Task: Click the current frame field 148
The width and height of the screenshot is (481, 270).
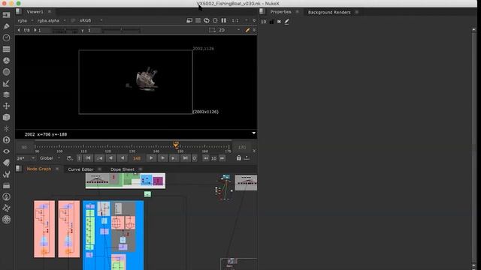Action: [x=137, y=158]
